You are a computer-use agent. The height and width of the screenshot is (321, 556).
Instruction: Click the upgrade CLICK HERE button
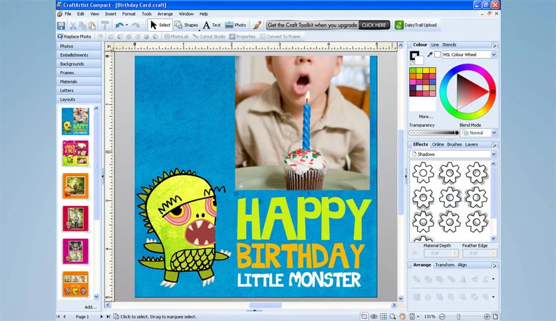[x=374, y=25]
